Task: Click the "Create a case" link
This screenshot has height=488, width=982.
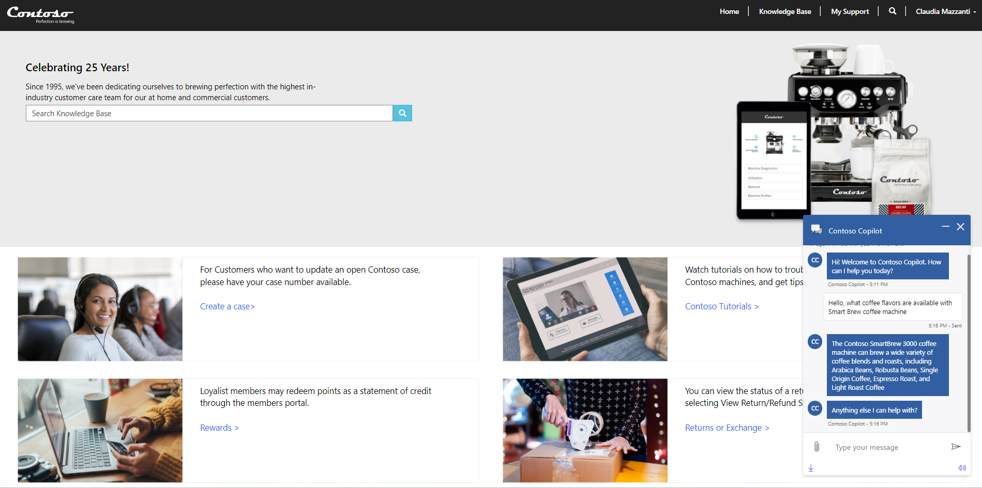Action: click(x=227, y=306)
